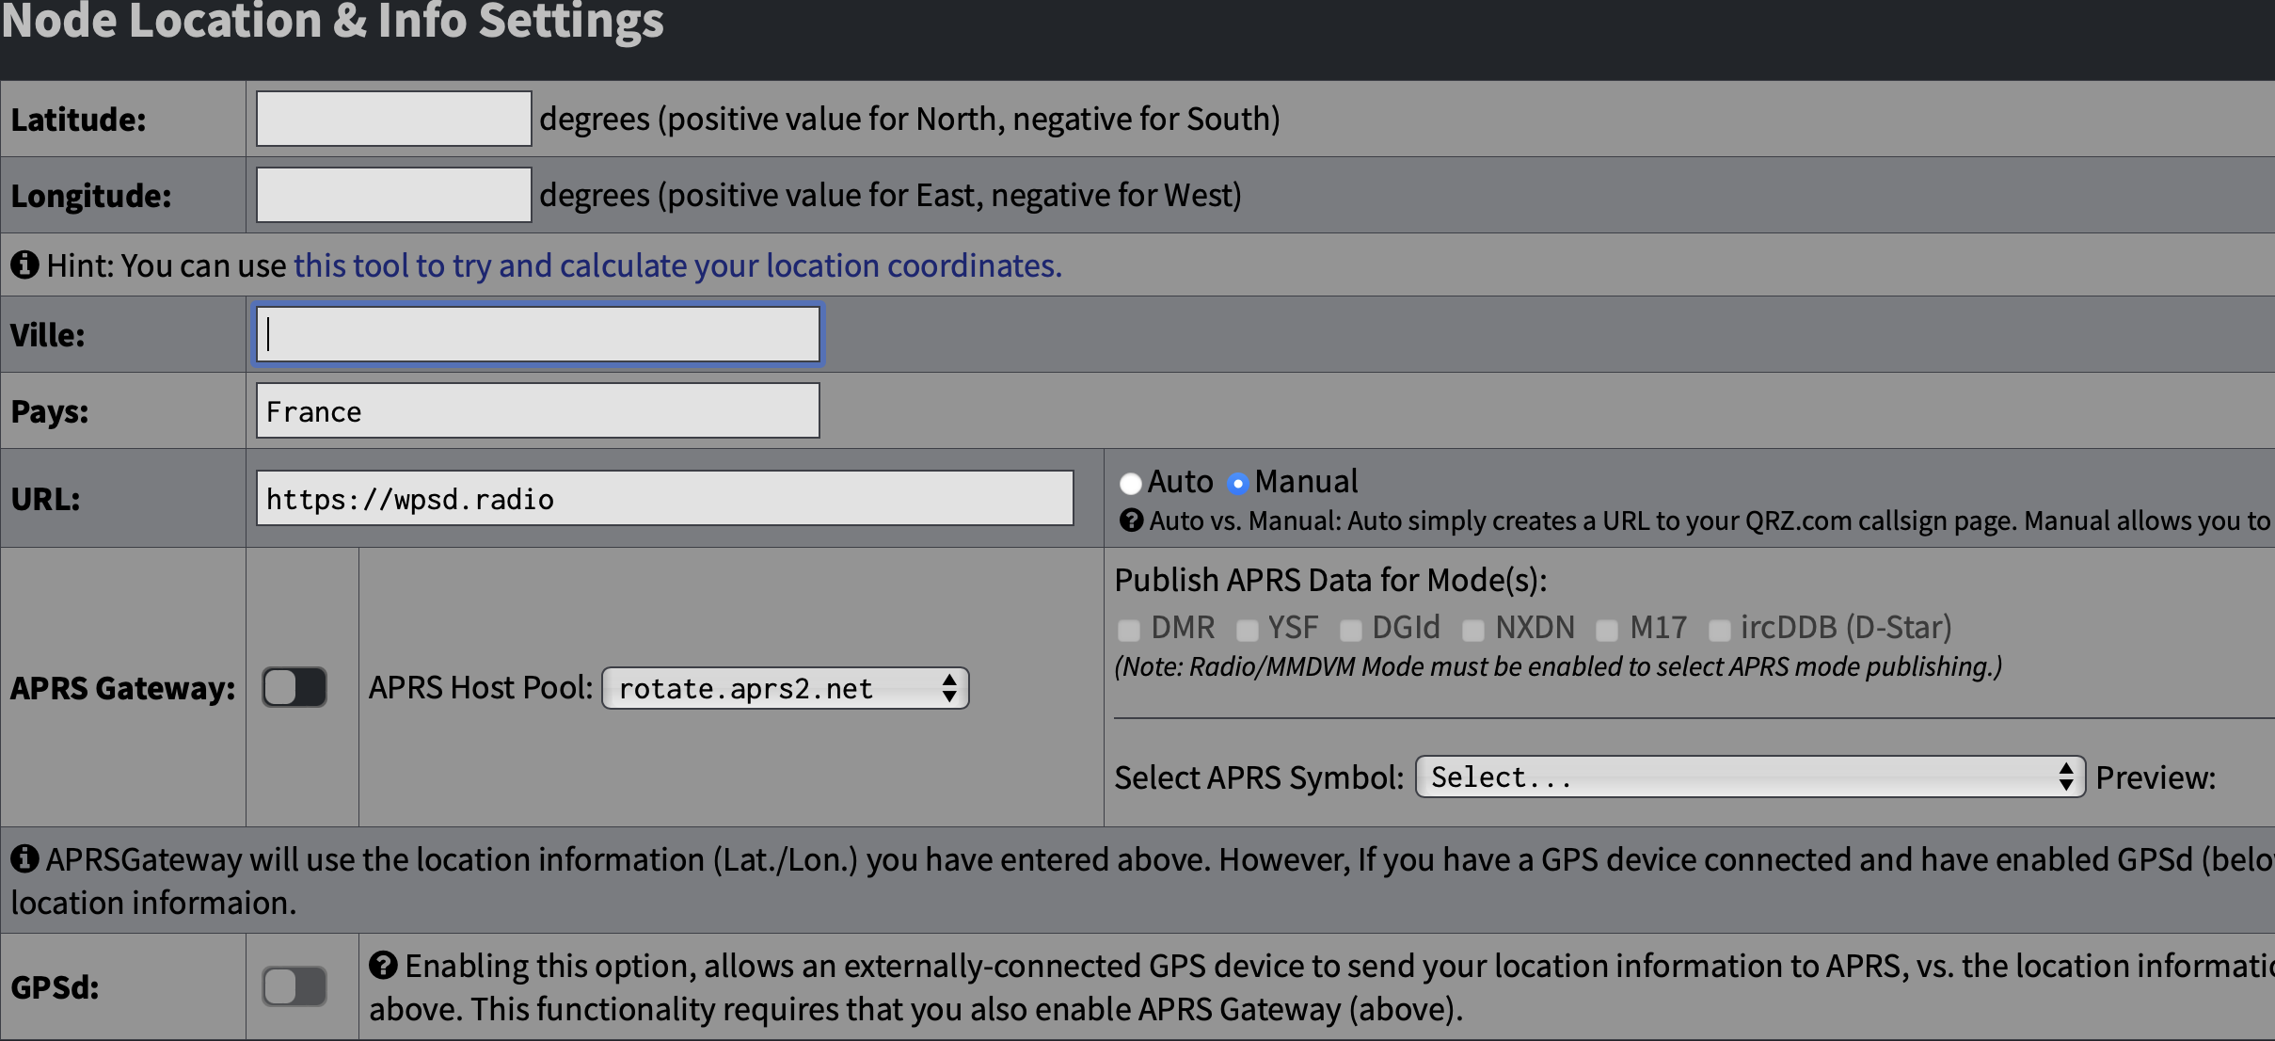Screen dimensions: 2275x1041
Task: Select the Manual URL radio button
Action: point(1240,482)
